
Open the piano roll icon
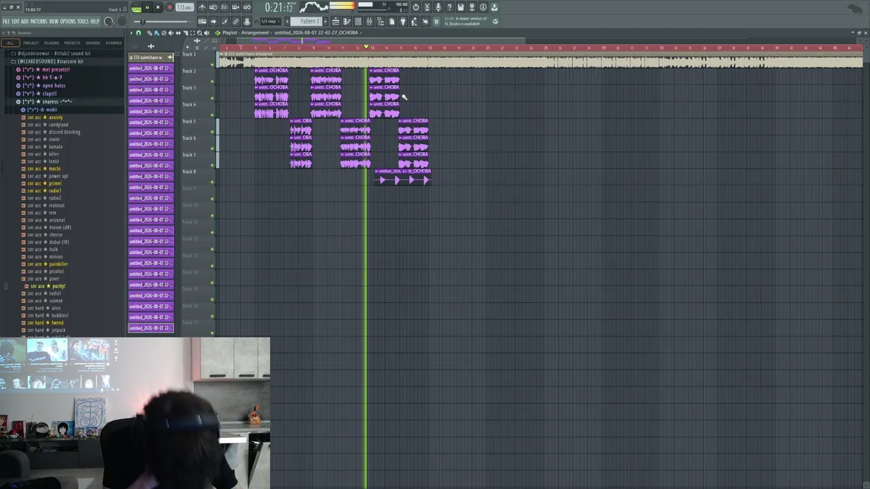click(347, 22)
